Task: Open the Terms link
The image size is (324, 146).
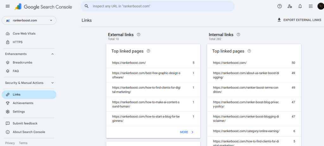Action: coord(23,143)
